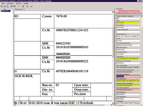143x107 pixels.
Task: Click the КПП получателя field 500101001
Action: tap(128, 99)
